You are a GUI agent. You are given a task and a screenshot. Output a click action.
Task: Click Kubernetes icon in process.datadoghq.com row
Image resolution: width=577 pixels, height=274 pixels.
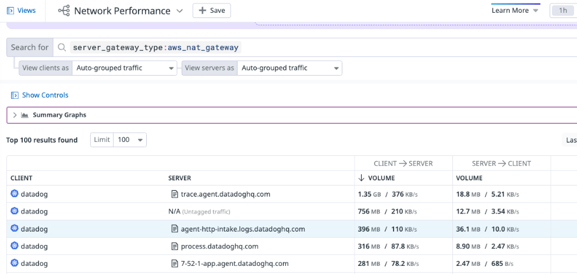tap(15, 245)
